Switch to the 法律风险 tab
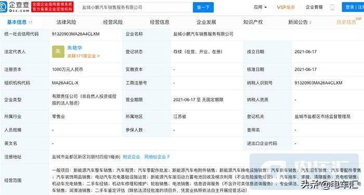The image size is (364, 195). click(66, 22)
